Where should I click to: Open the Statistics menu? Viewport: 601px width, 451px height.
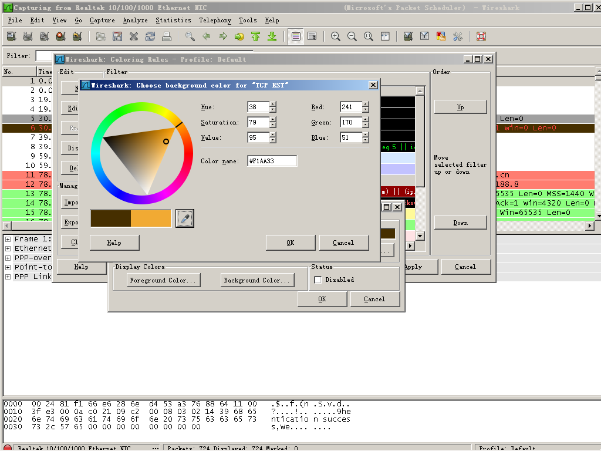pyautogui.click(x=173, y=21)
